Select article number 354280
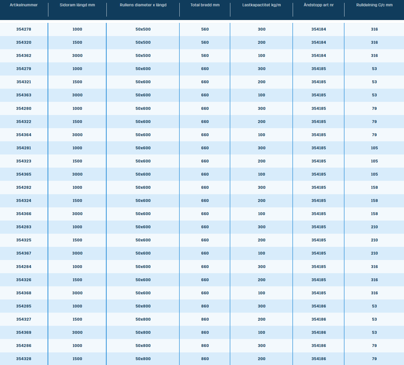404x365 pixels. [24, 108]
